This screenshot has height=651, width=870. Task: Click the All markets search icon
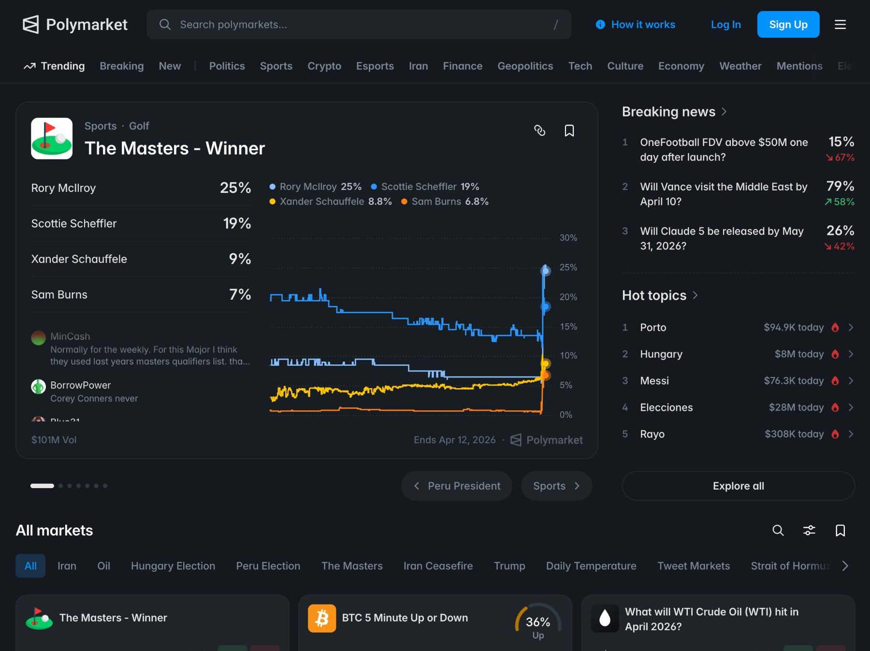pos(778,530)
